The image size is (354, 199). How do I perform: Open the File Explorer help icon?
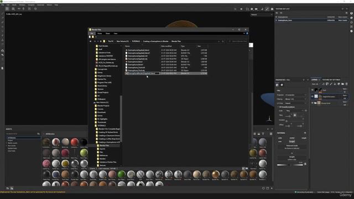pyautogui.click(x=247, y=33)
